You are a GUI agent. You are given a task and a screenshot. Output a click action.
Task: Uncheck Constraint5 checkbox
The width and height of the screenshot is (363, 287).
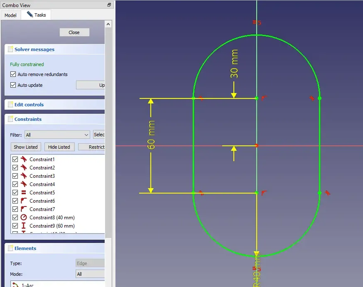coord(15,193)
